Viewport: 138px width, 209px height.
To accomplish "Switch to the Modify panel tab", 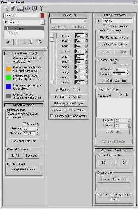I will pyautogui.click(x=13, y=9).
